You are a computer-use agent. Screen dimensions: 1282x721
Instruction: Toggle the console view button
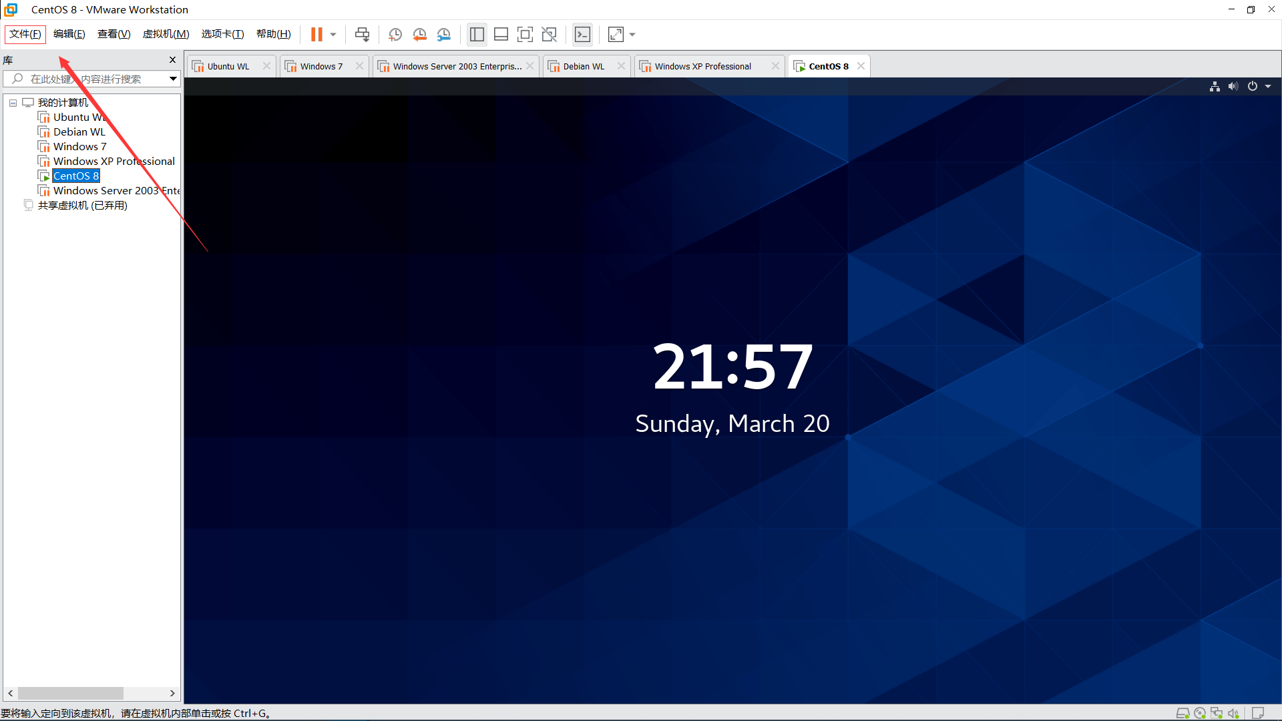(582, 34)
